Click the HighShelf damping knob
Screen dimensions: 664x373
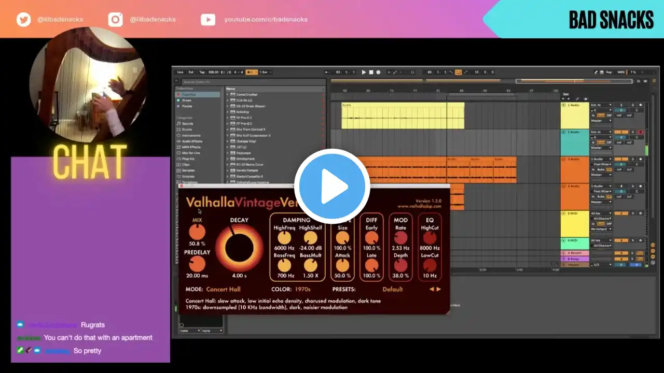coord(310,238)
